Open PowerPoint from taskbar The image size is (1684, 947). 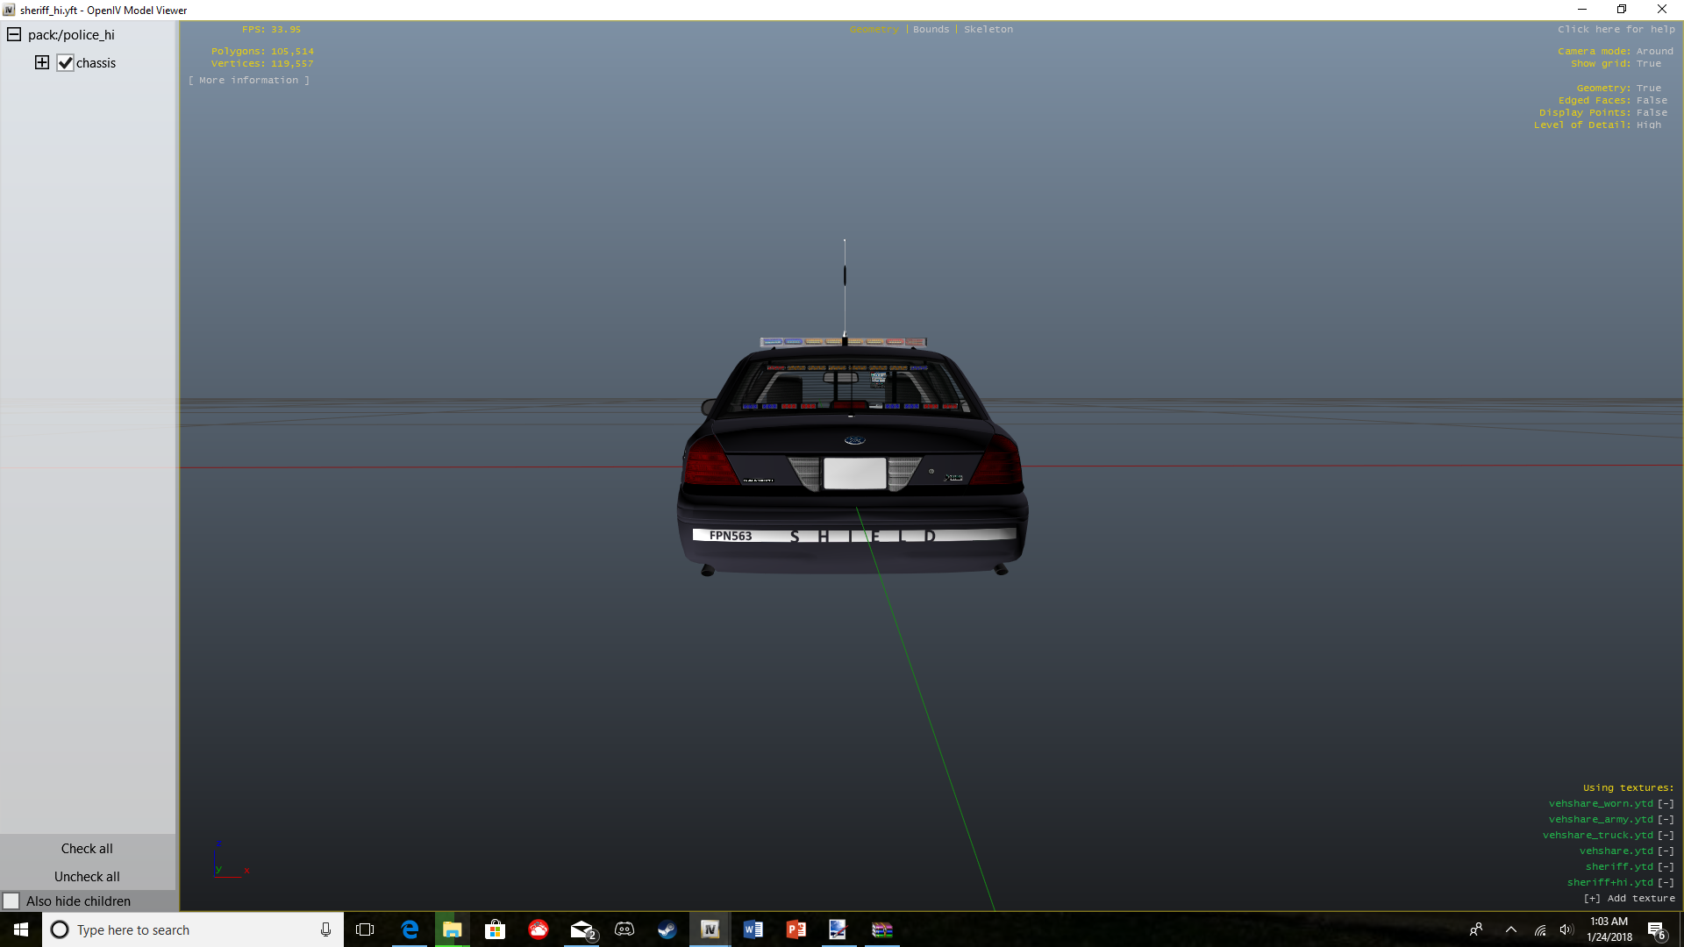point(796,929)
